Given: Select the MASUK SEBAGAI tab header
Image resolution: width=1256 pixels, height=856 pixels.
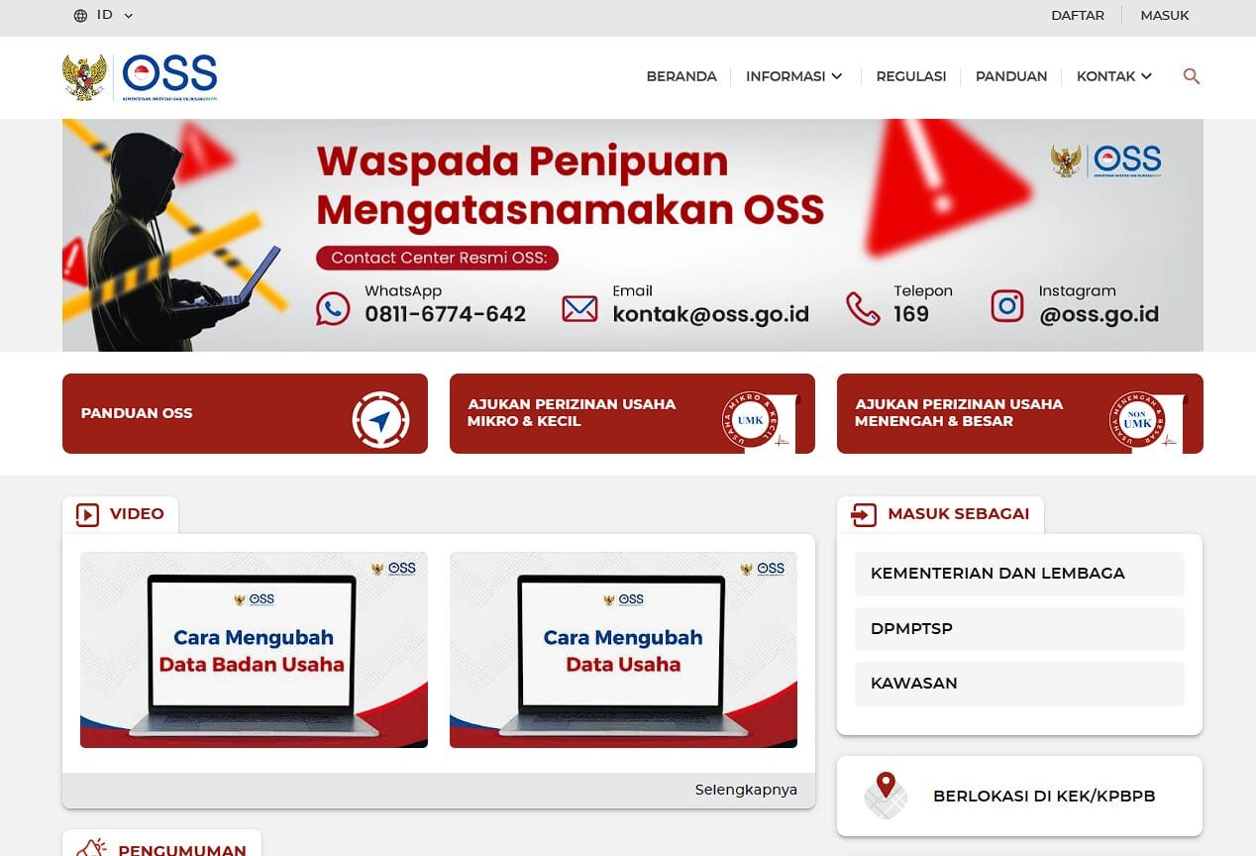Looking at the screenshot, I should coord(940,514).
